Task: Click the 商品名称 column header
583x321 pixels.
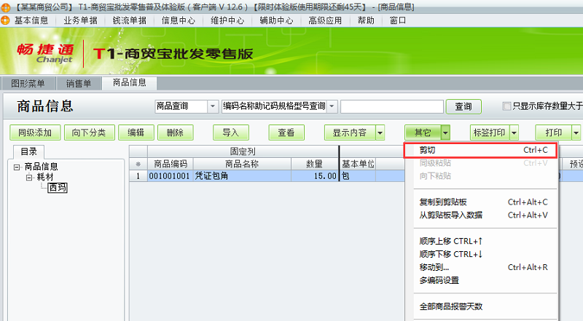Action: (242, 164)
